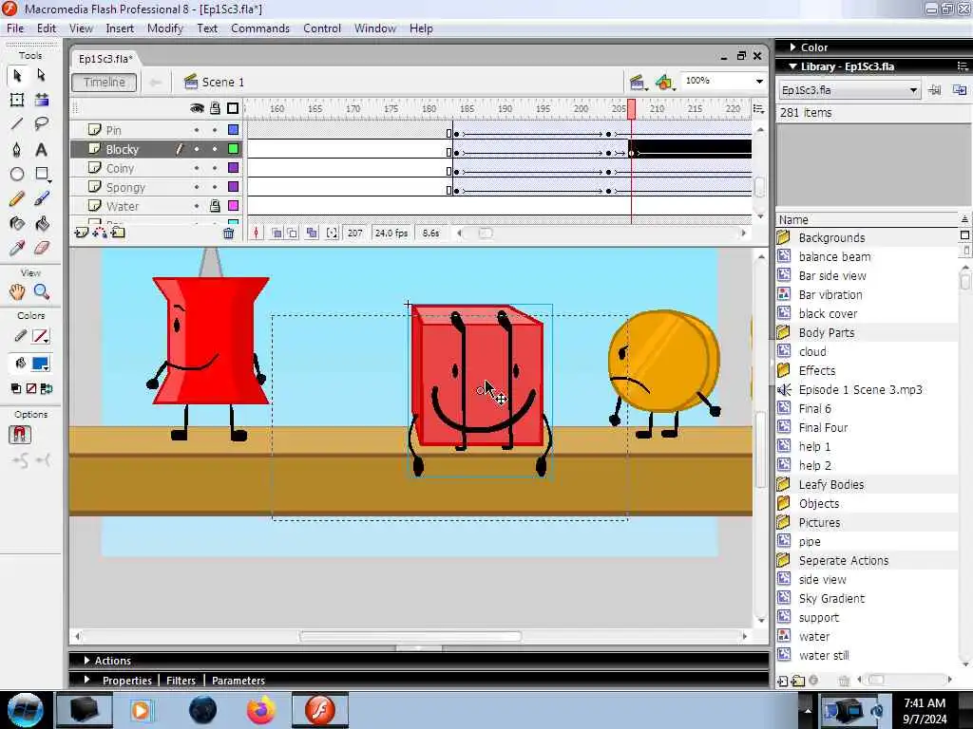
Task: Toggle outline view of Pin layer
Action: point(234,129)
